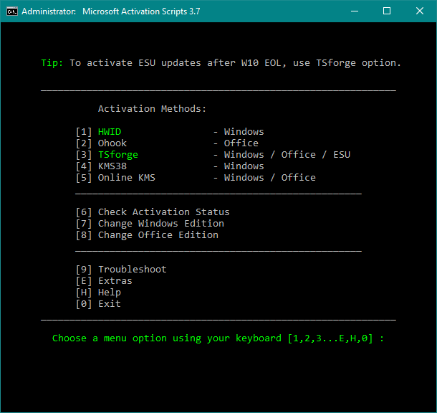Viewport: 437px width, 413px height.
Task: Click the Online KMS menu line
Action: [126, 178]
